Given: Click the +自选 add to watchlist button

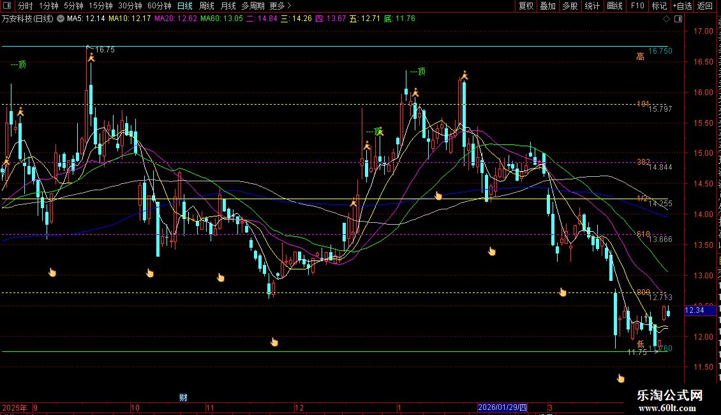Looking at the screenshot, I should pos(681,6).
